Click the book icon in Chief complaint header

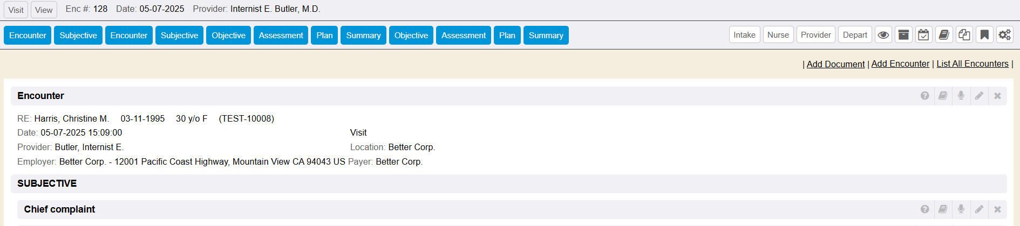(943, 209)
